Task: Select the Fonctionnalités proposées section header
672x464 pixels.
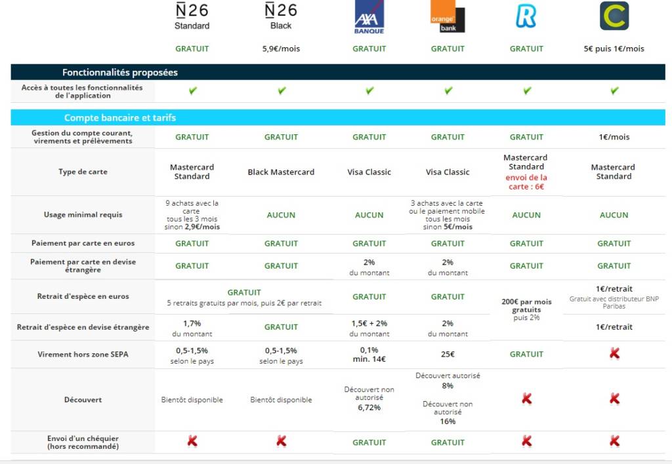Action: [120, 72]
